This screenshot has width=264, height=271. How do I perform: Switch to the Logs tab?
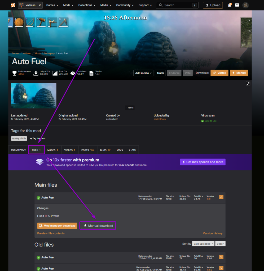point(120,150)
